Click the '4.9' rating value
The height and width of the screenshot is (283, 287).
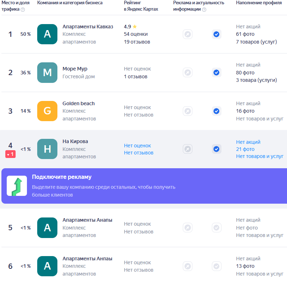[x=128, y=27]
